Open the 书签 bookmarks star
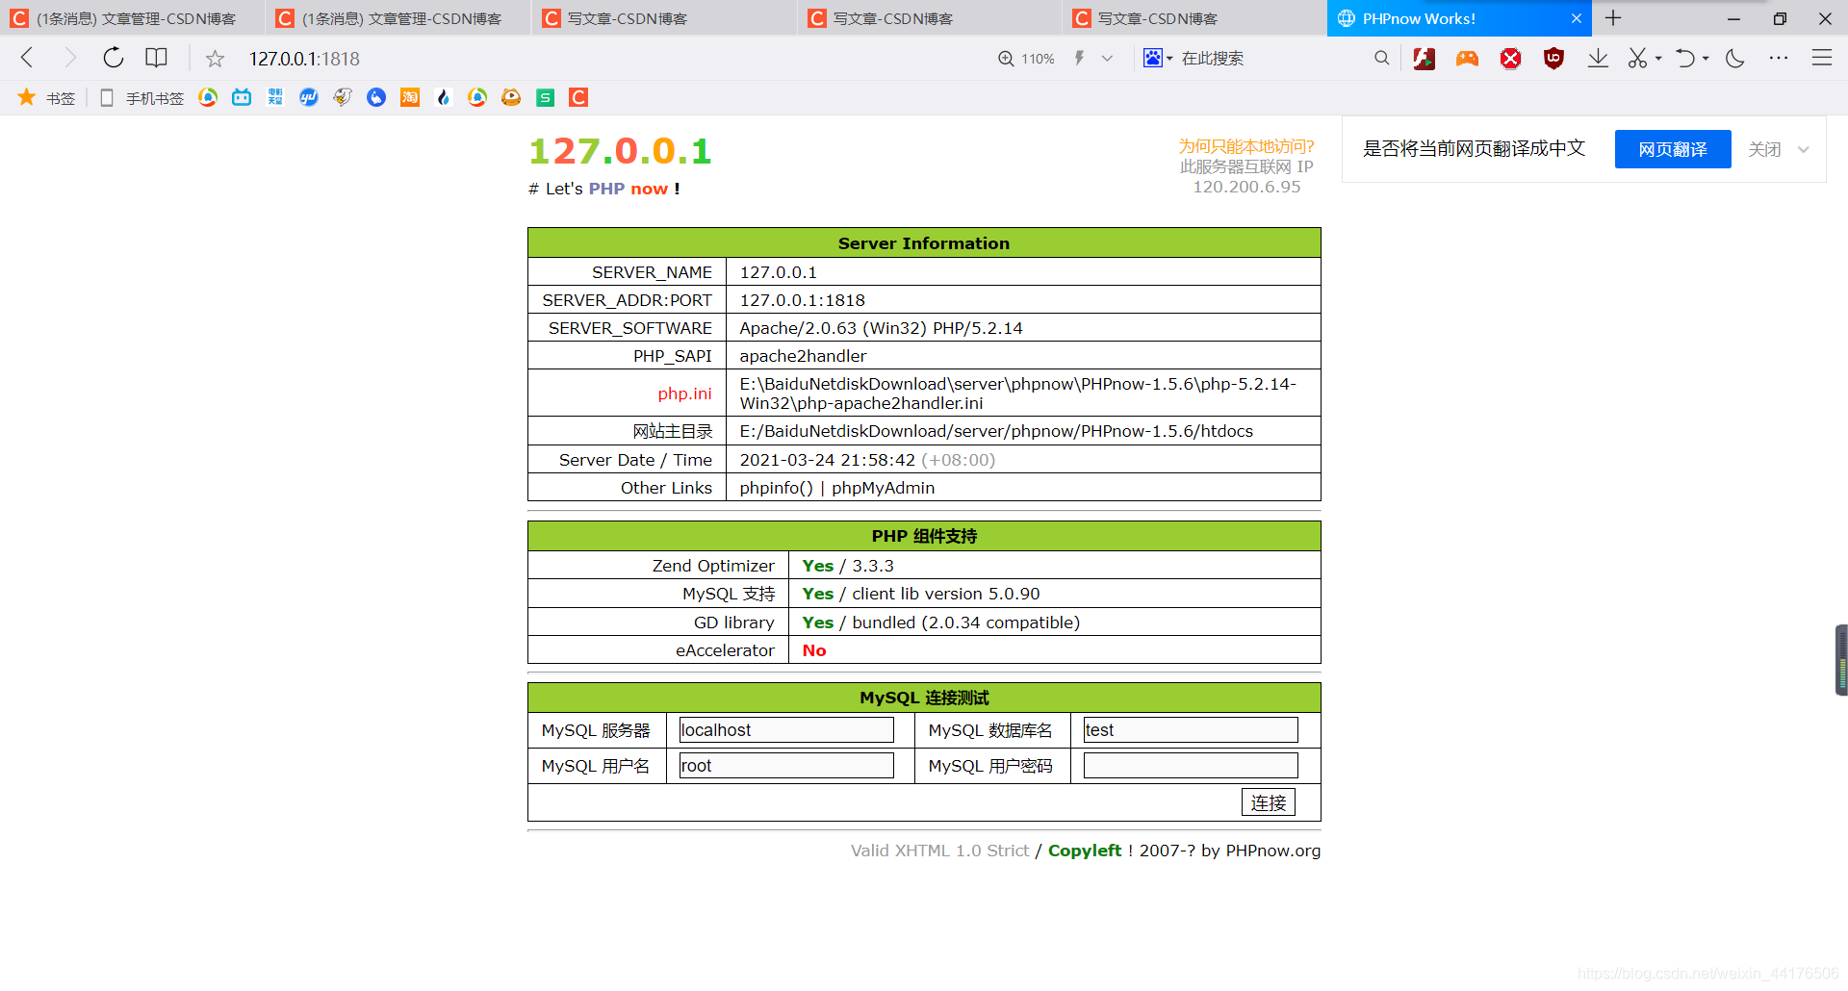Viewport: 1848px width, 991px height. point(45,97)
